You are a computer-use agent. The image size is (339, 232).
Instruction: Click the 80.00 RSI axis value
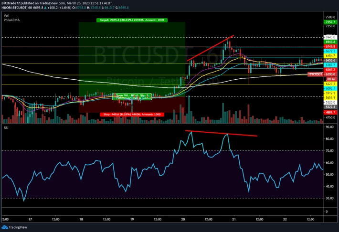[330, 139]
